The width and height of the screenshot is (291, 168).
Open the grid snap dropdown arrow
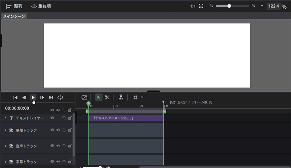142,97
